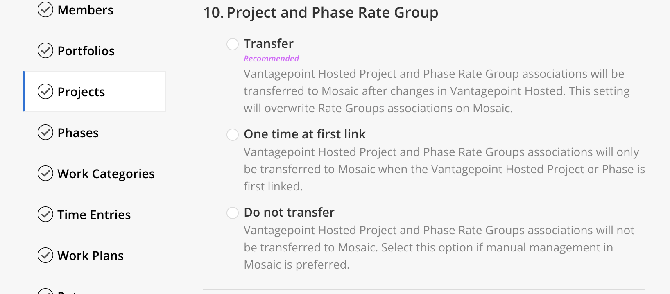Viewport: 670px width, 294px height.
Task: Select the Transfer radio button
Action: (233, 44)
